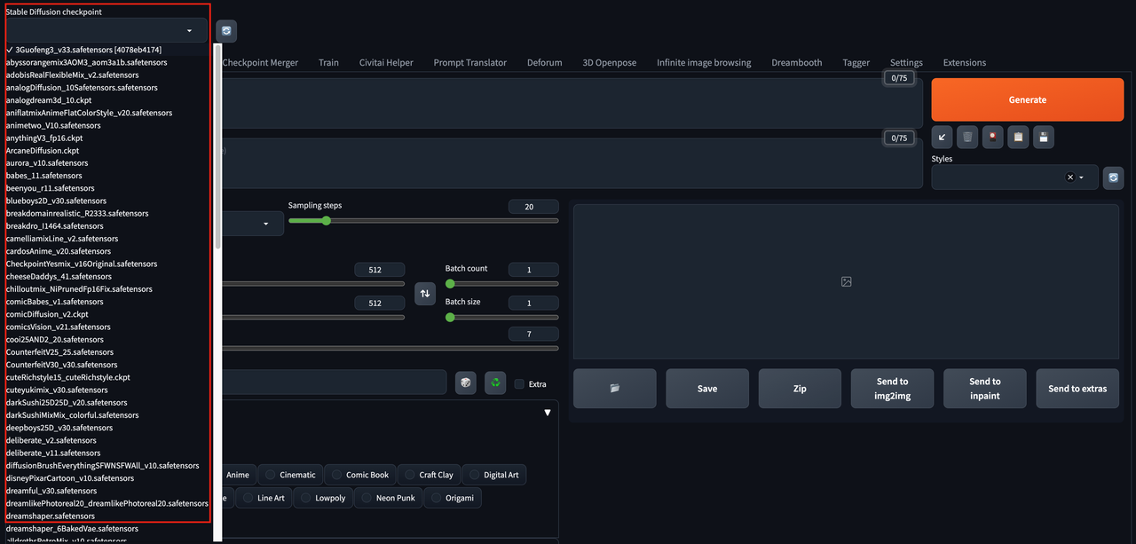Image resolution: width=1136 pixels, height=544 pixels.
Task: Save prompt as style with floppy disk icon
Action: tap(1045, 137)
